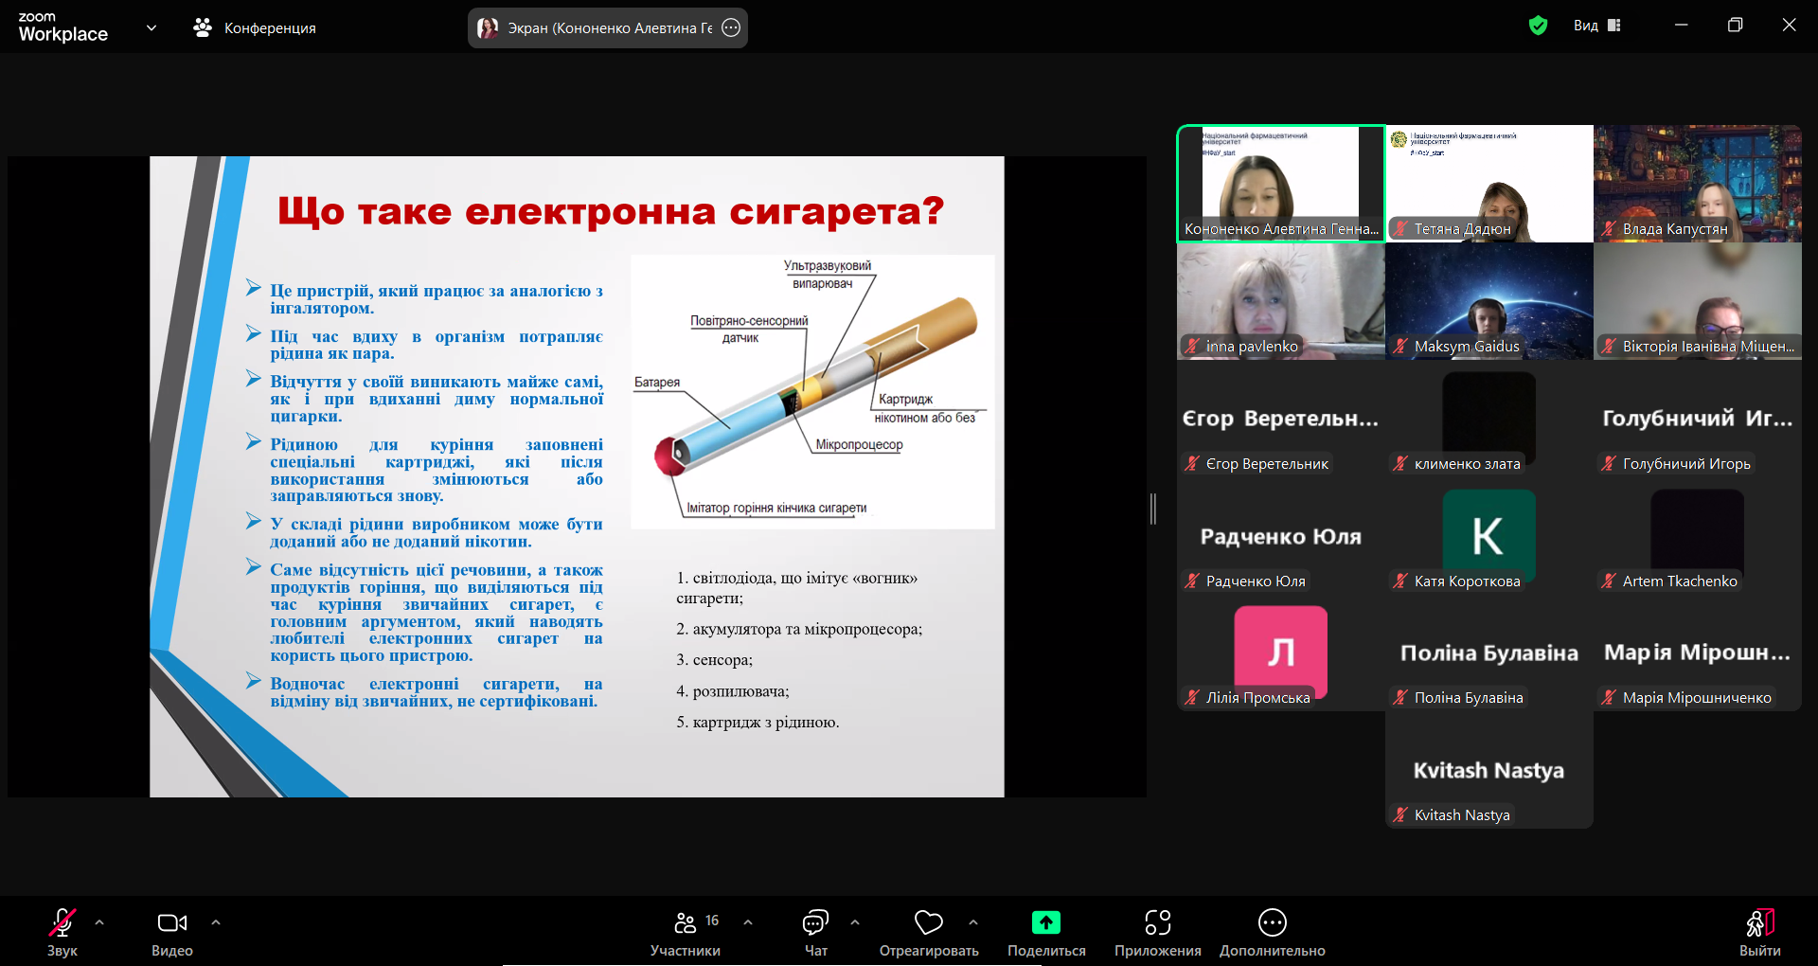
Task: Grab the divider handle between slide and gallery
Action: pos(1153,509)
